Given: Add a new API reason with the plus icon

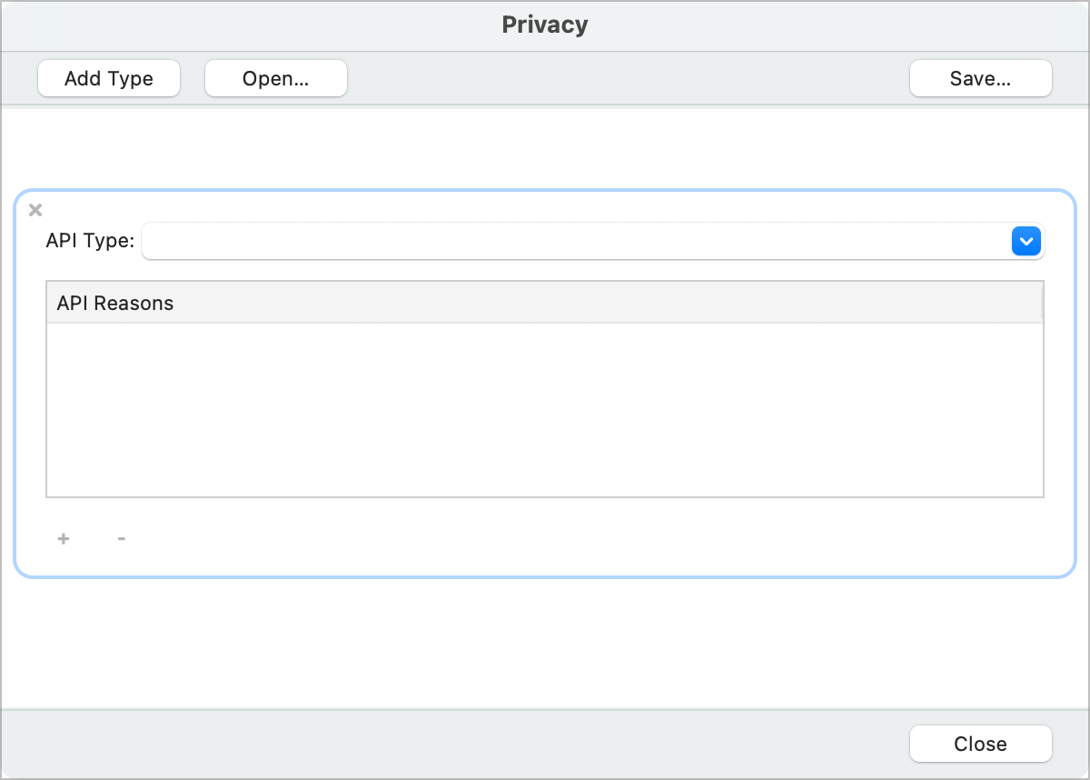Looking at the screenshot, I should pos(64,538).
